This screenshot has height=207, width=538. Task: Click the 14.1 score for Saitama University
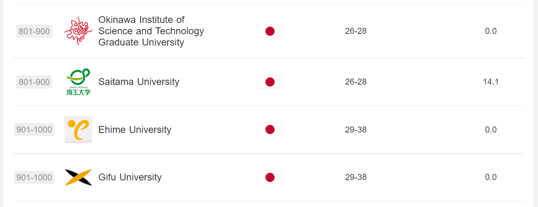point(490,82)
